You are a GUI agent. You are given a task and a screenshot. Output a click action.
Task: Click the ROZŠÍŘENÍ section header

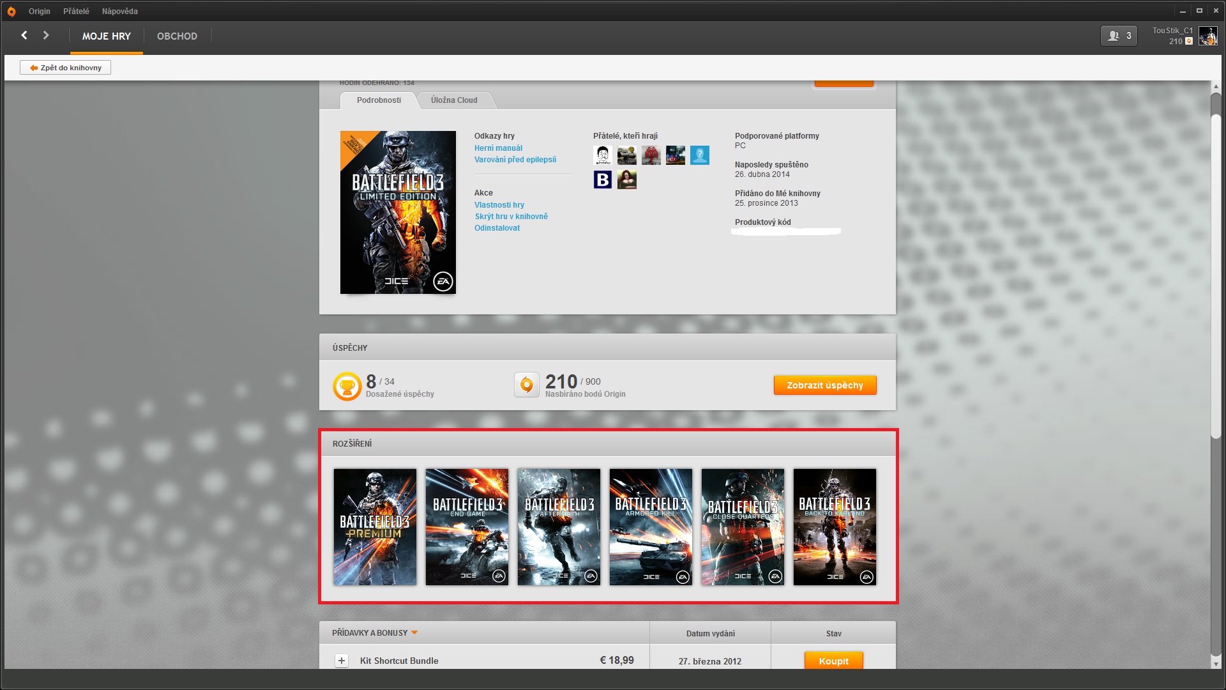352,443
